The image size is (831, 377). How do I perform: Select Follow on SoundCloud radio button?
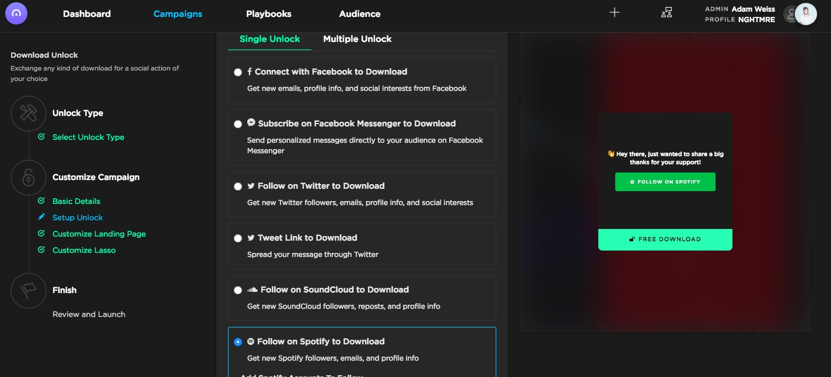[x=238, y=290]
